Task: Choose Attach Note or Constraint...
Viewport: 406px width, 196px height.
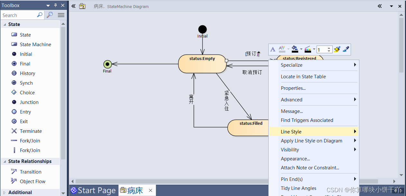Action: (x=314, y=167)
